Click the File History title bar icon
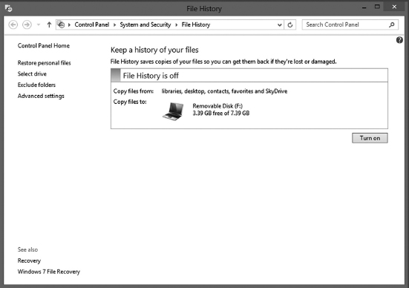Image resolution: width=409 pixels, height=288 pixels. point(8,8)
